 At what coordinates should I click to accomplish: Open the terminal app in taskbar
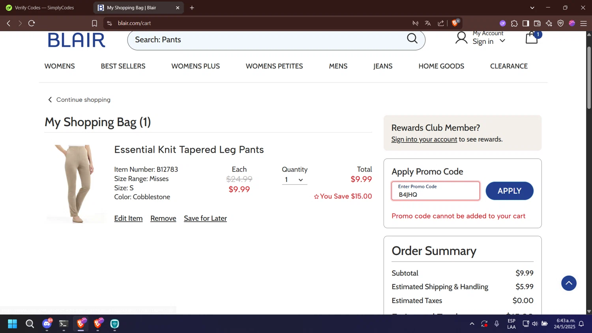pos(64,324)
